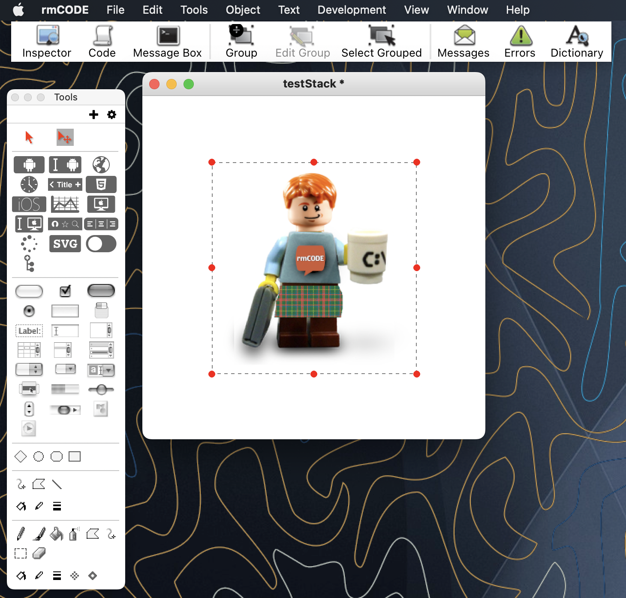Choose the dark default button control

[x=101, y=291]
